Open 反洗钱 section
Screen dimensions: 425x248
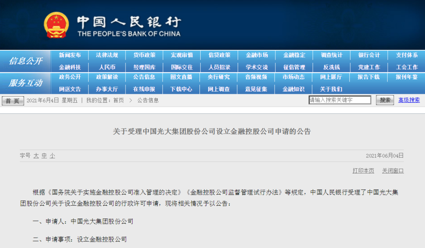[331, 67]
